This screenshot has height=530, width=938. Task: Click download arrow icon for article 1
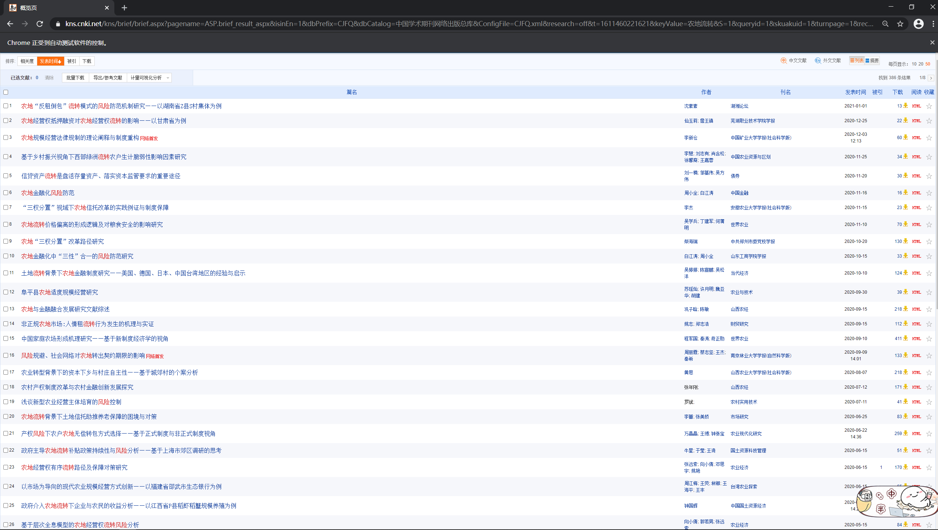click(x=906, y=106)
